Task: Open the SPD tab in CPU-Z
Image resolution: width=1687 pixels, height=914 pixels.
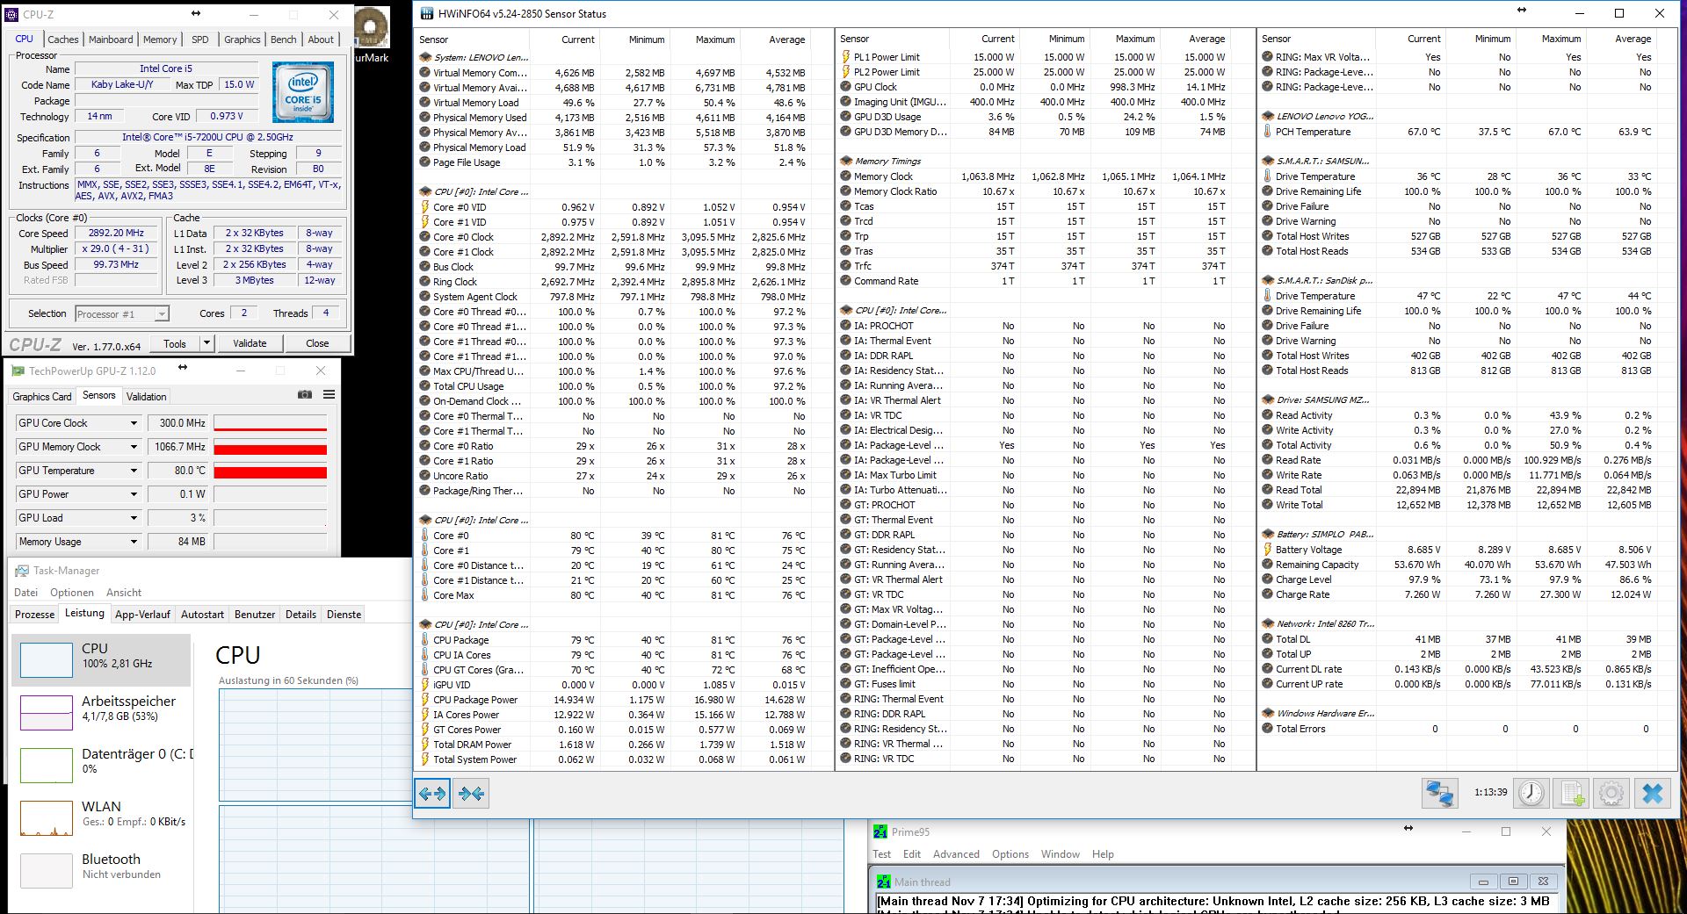Action: (200, 40)
